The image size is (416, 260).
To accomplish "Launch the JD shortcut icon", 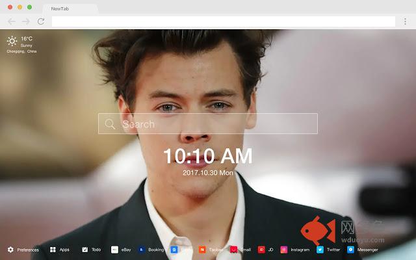I will point(261,250).
